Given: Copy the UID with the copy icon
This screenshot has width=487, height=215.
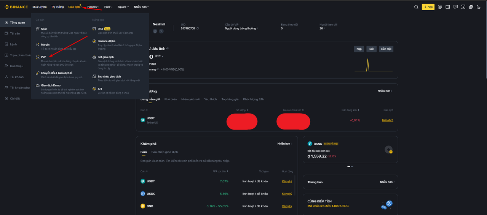Looking at the screenshot, I should [198, 28].
